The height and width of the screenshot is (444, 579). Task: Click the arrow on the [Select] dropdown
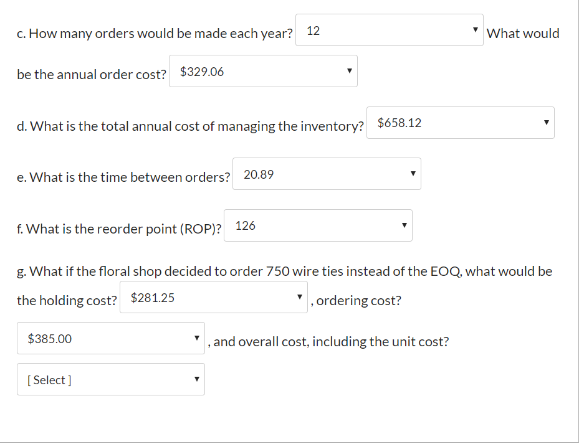coord(197,379)
